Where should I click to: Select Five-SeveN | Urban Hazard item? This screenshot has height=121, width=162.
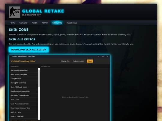click(24, 96)
